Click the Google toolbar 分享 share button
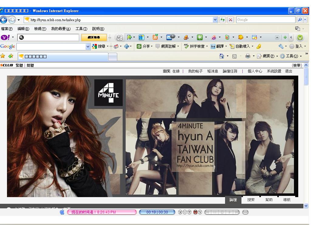Image resolution: width=311 pixels, height=225 pixels. [x=143, y=46]
